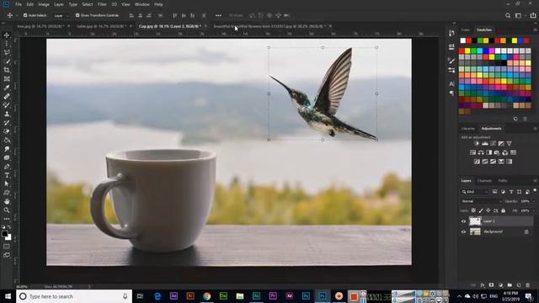
Task: Click the Layer 1 thumbnail
Action: click(475, 221)
